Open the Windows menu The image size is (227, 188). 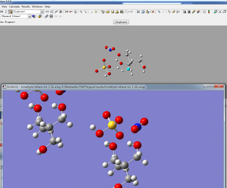coord(37,7)
